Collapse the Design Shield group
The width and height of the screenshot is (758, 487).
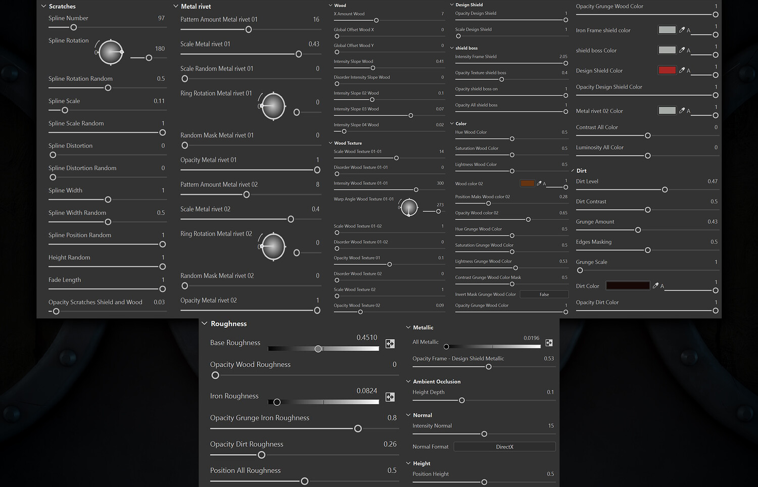[x=452, y=5]
